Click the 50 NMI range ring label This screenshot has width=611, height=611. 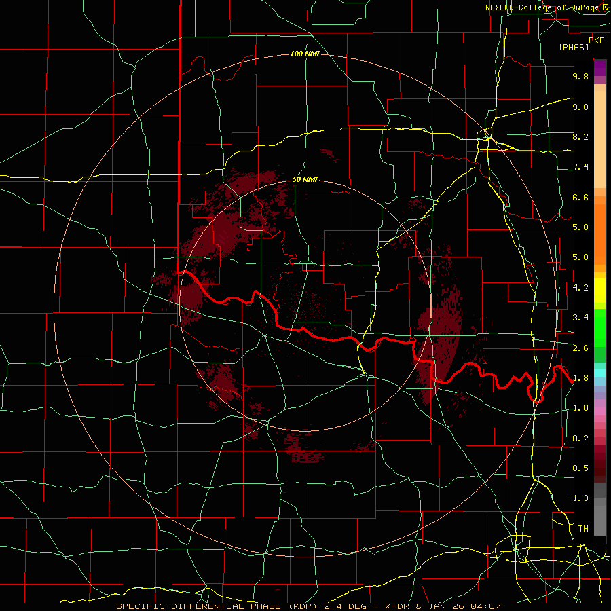click(305, 180)
